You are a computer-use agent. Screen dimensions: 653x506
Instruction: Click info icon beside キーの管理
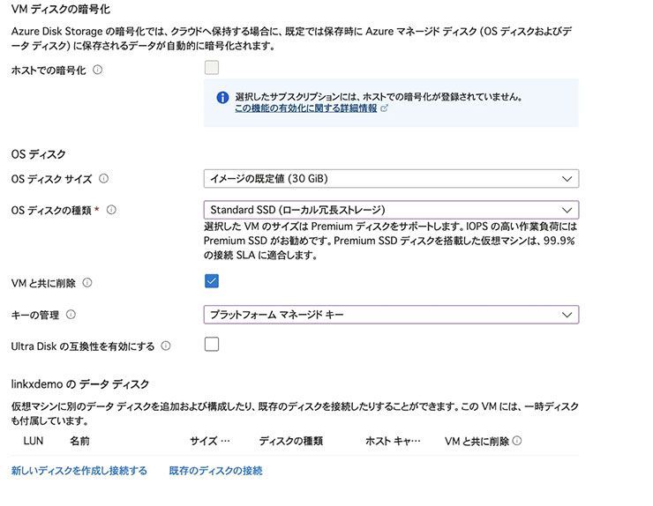[x=71, y=315]
